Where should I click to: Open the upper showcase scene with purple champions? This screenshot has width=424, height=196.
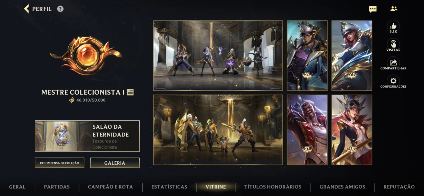pyautogui.click(x=218, y=56)
